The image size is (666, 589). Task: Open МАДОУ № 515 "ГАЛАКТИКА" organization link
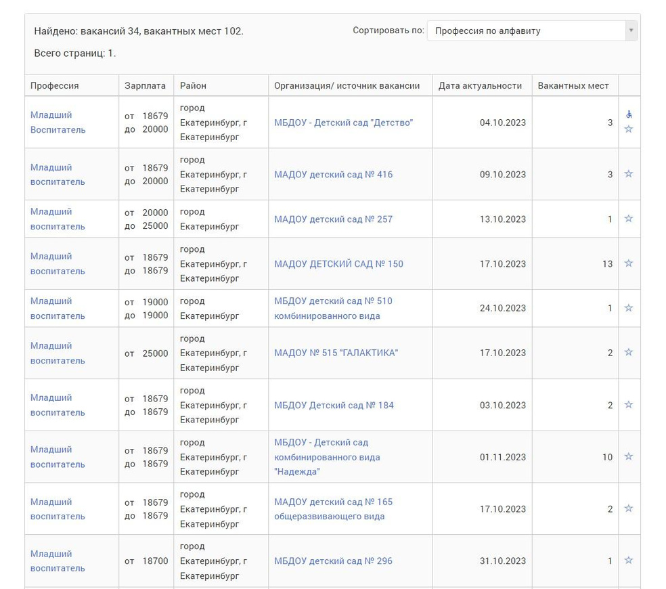click(x=336, y=353)
